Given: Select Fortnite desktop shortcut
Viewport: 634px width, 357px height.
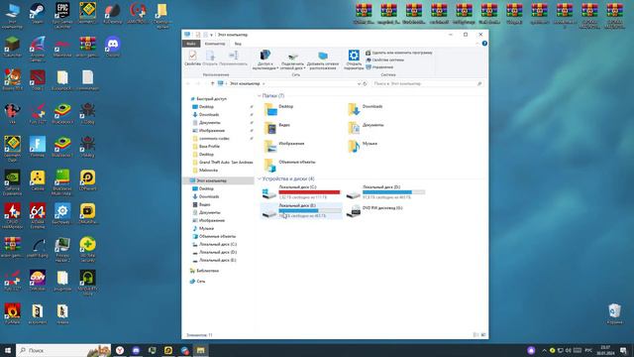Looking at the screenshot, I should tap(38, 147).
